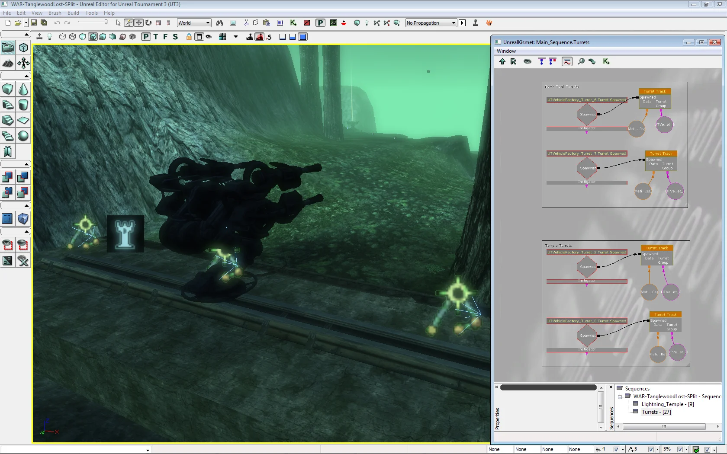Select the translate mode widget icon

(138, 23)
